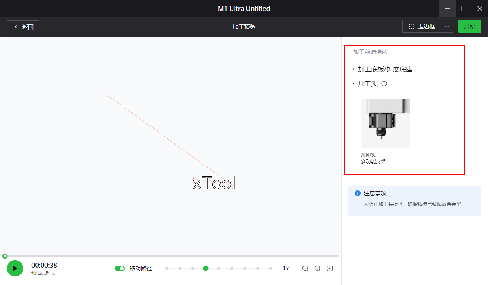Click the green playback speed slider handle

pos(206,268)
